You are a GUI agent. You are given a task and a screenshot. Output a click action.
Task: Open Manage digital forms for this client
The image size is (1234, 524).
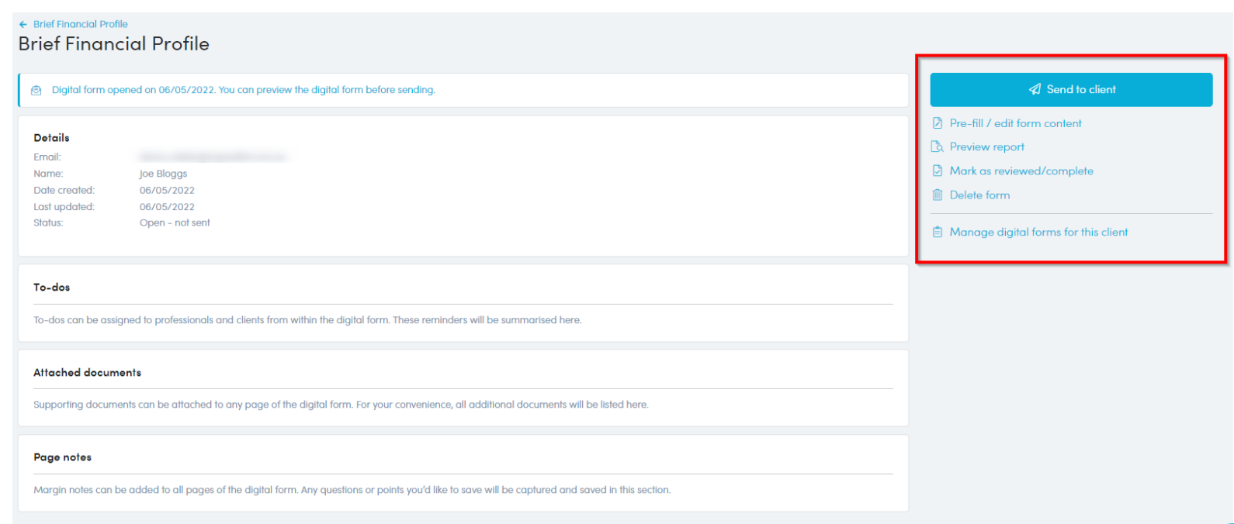(1038, 232)
